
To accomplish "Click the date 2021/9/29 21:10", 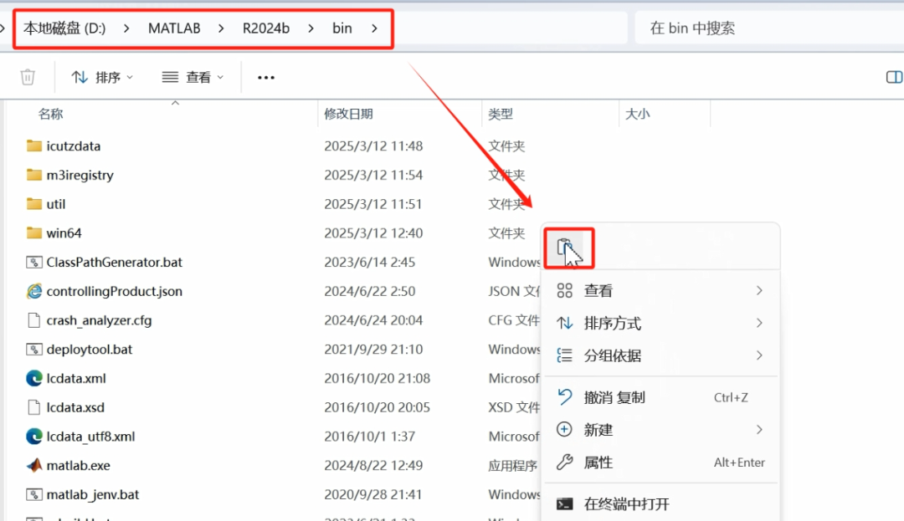I will (373, 349).
